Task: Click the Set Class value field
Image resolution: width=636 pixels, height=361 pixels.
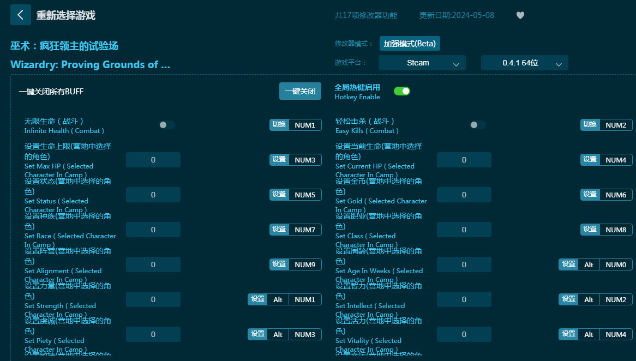Action: (464, 230)
